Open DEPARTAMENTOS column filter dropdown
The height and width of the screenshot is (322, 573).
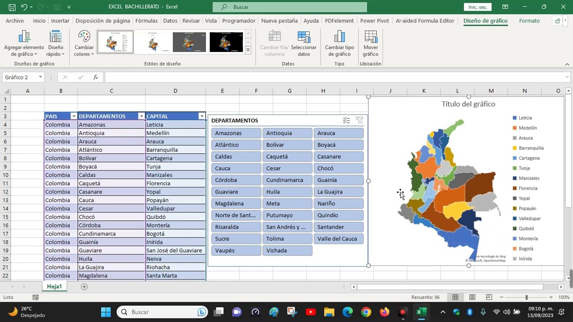coord(141,116)
